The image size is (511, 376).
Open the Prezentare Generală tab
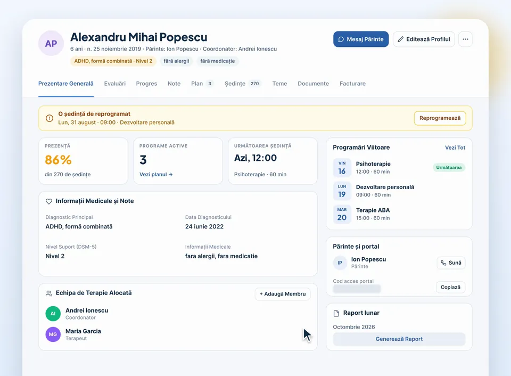pyautogui.click(x=66, y=84)
